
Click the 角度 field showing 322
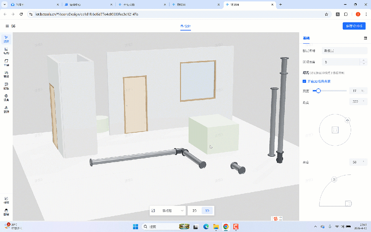(358, 101)
